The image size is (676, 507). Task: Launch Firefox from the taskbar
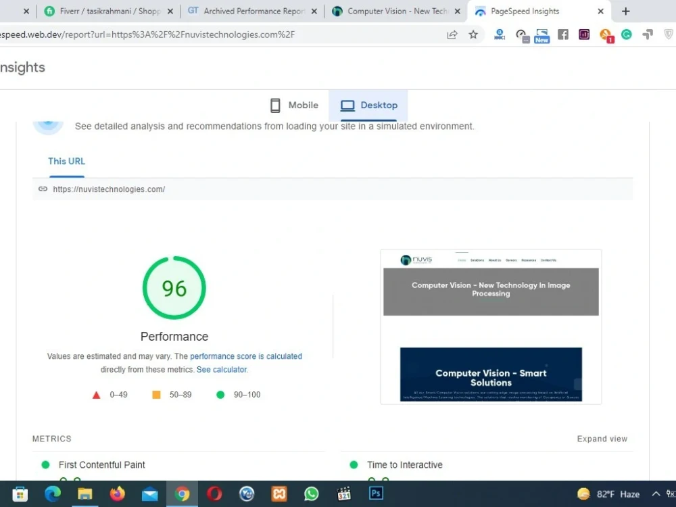117,493
